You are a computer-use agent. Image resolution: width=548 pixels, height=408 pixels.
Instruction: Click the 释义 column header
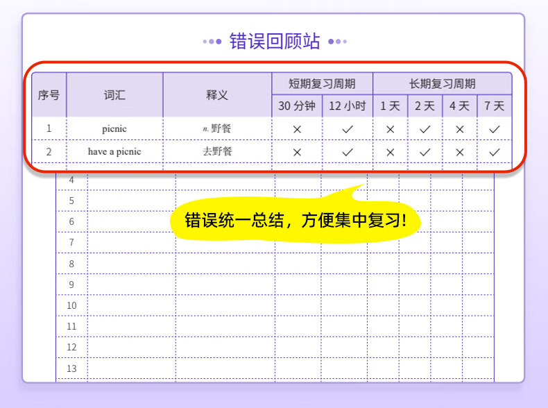[217, 95]
